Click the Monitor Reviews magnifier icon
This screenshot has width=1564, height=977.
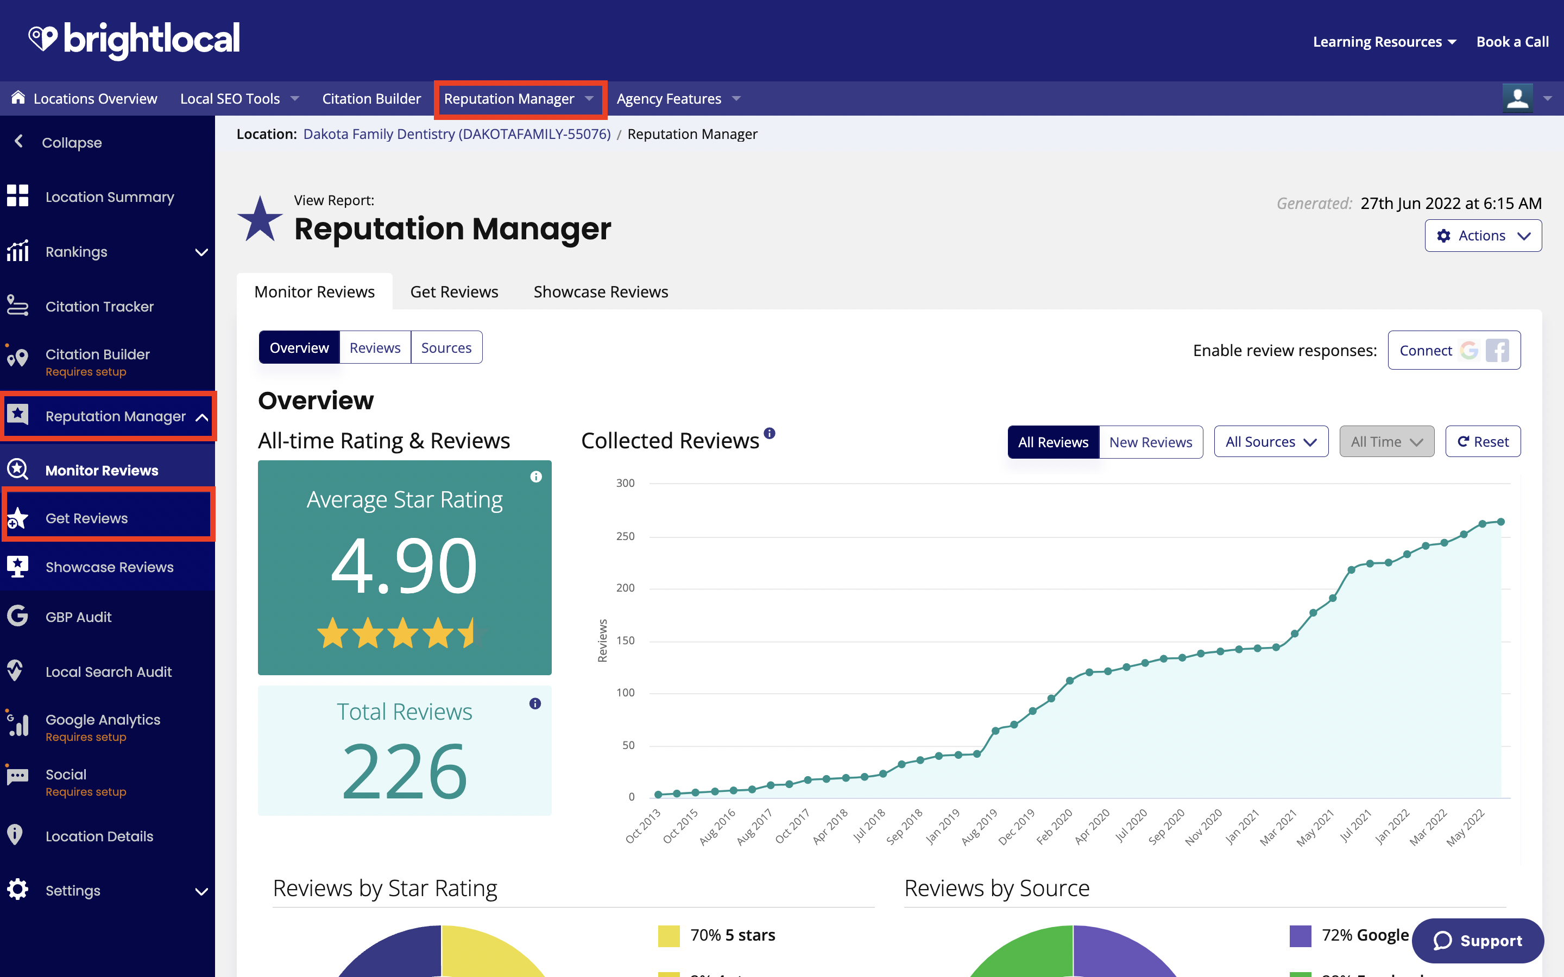pos(17,469)
